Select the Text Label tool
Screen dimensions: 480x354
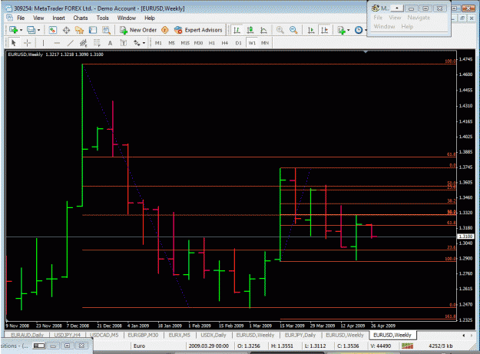pos(124,43)
